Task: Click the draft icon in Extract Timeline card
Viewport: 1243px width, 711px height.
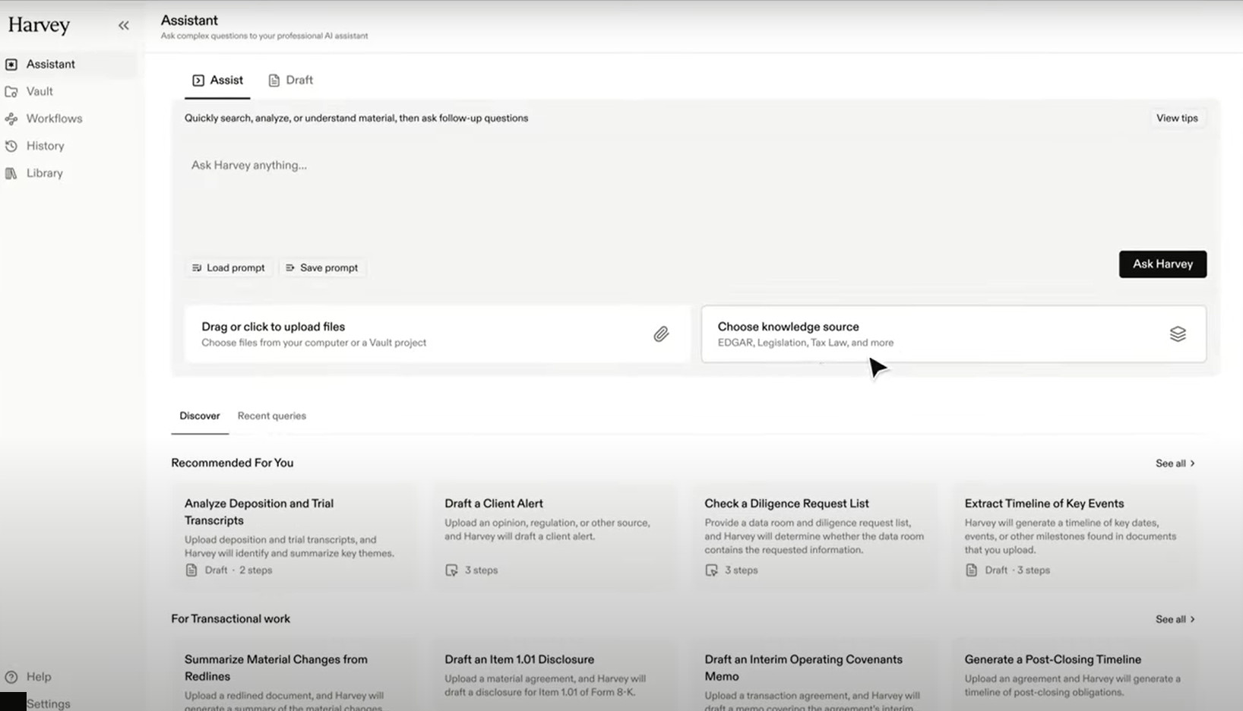Action: click(971, 570)
